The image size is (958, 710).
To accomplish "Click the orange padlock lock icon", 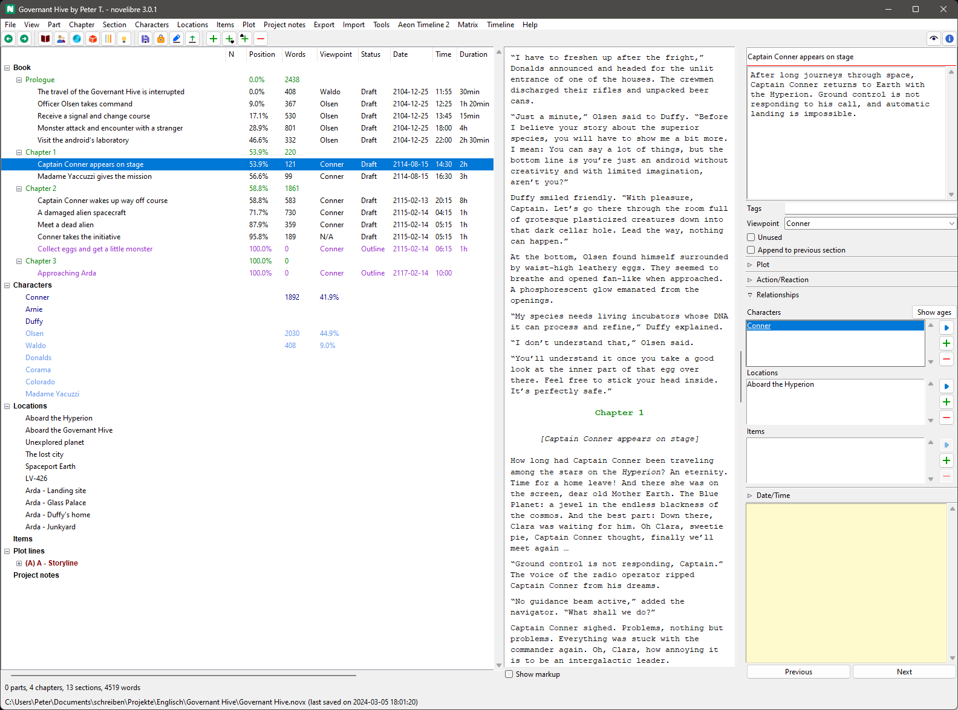I will [161, 39].
